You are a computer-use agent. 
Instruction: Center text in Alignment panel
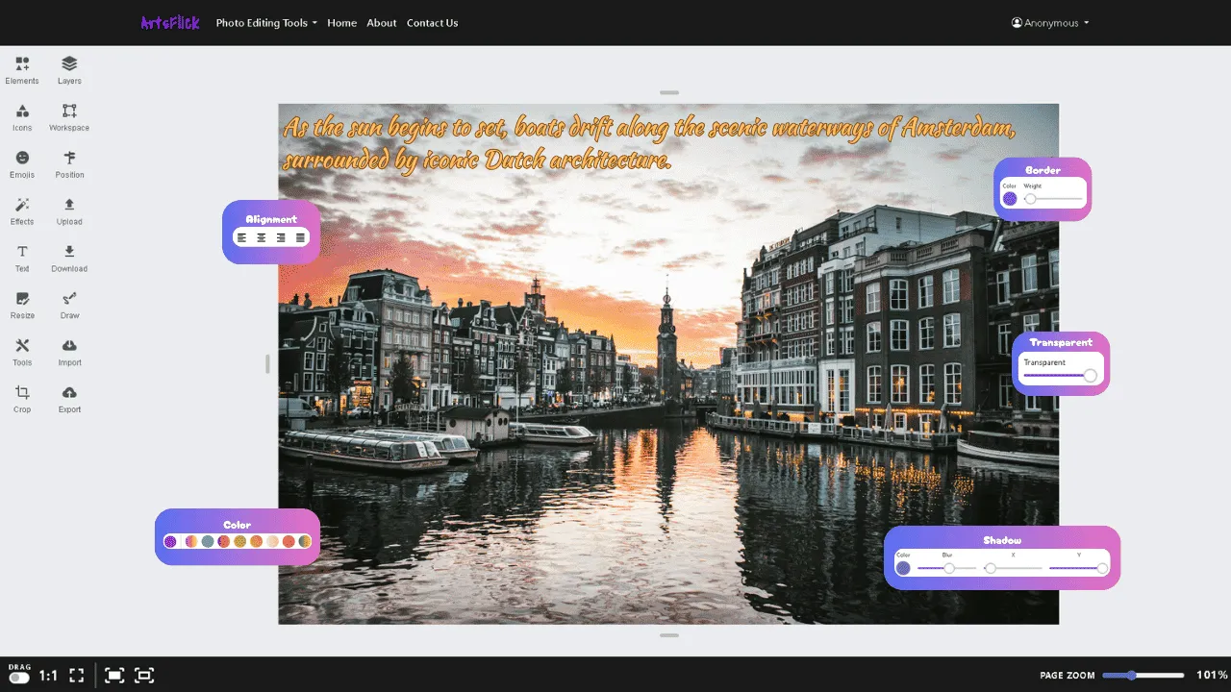click(x=261, y=237)
